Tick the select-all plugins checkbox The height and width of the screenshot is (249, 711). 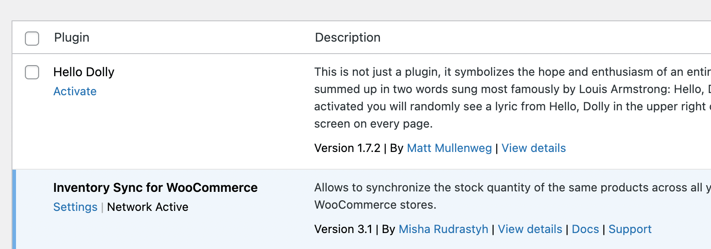pyautogui.click(x=32, y=39)
